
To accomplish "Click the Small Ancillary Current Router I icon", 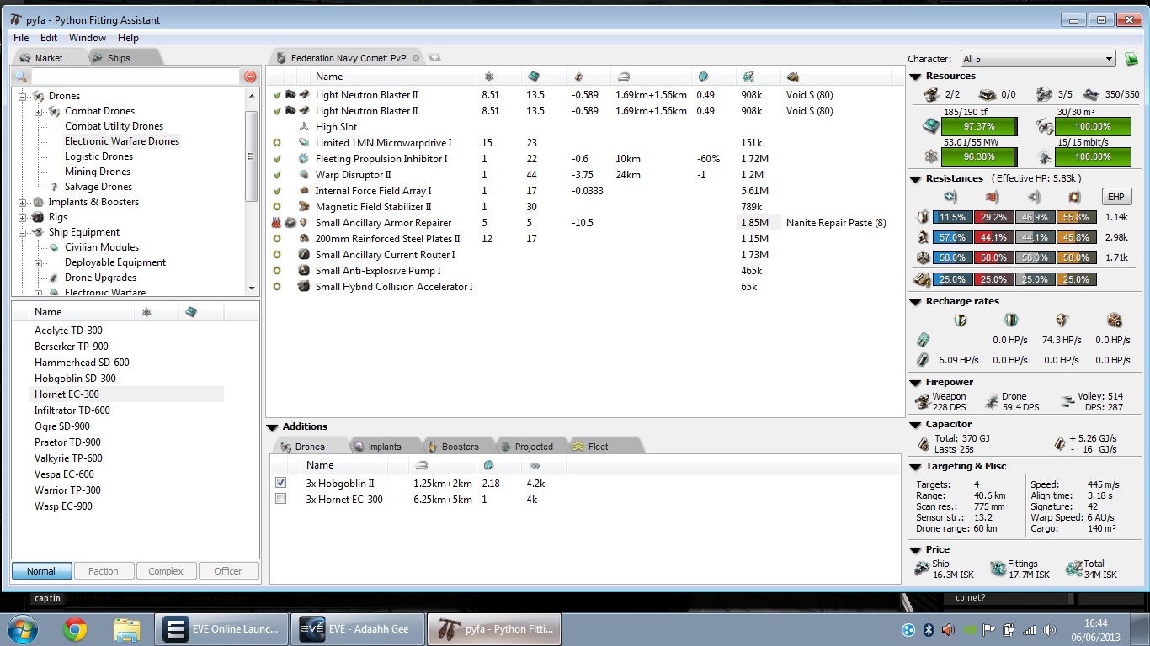I will tap(304, 255).
